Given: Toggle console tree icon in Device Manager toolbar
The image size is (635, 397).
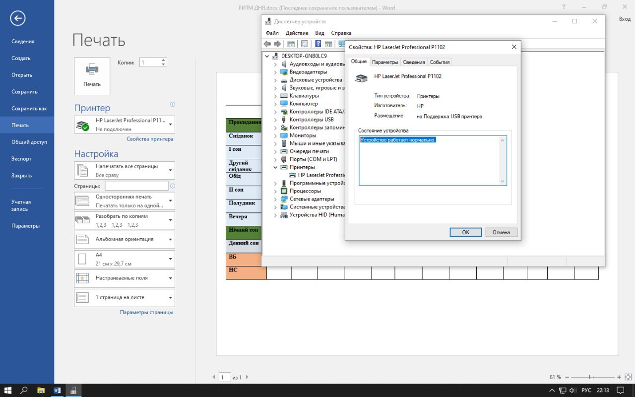Looking at the screenshot, I should pos(291,44).
